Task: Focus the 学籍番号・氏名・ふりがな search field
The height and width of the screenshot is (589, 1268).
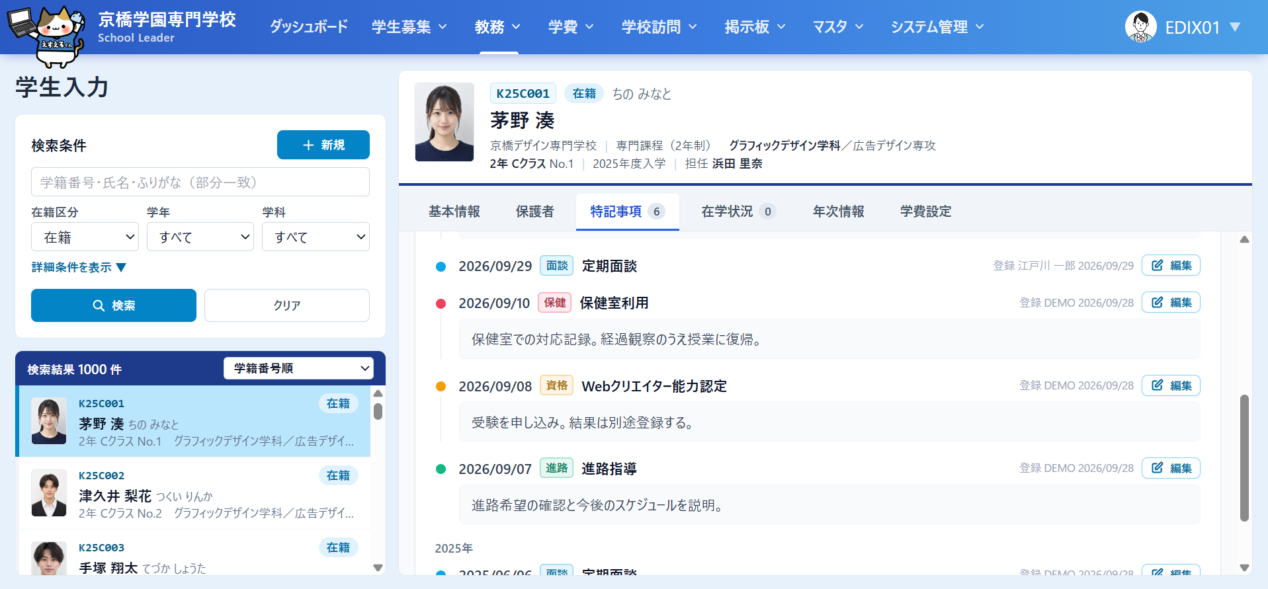Action: tap(200, 182)
